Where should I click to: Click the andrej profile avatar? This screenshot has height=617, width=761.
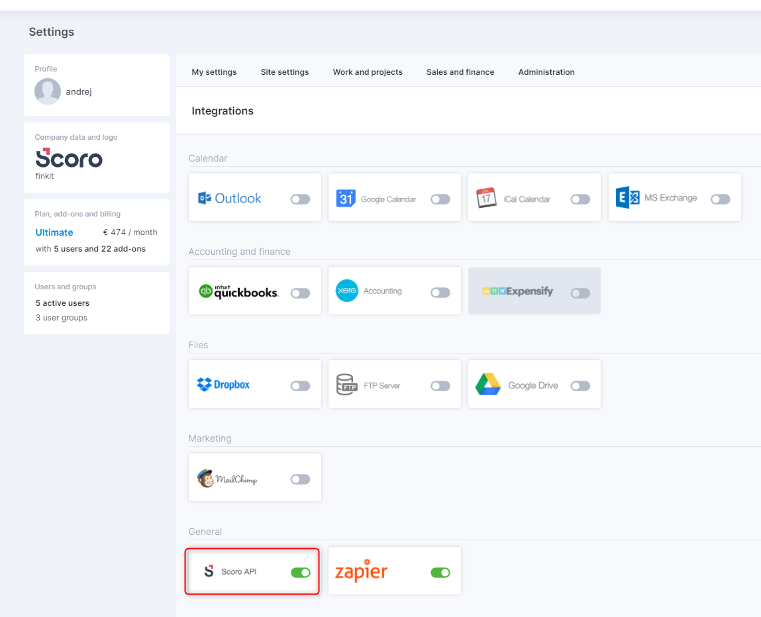tap(48, 91)
